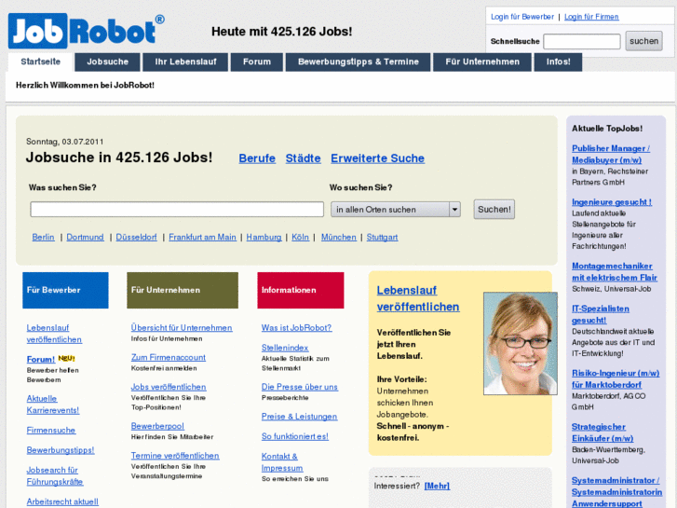Select Berlin city link
Viewport: 677px width, 508px height.
(x=43, y=237)
